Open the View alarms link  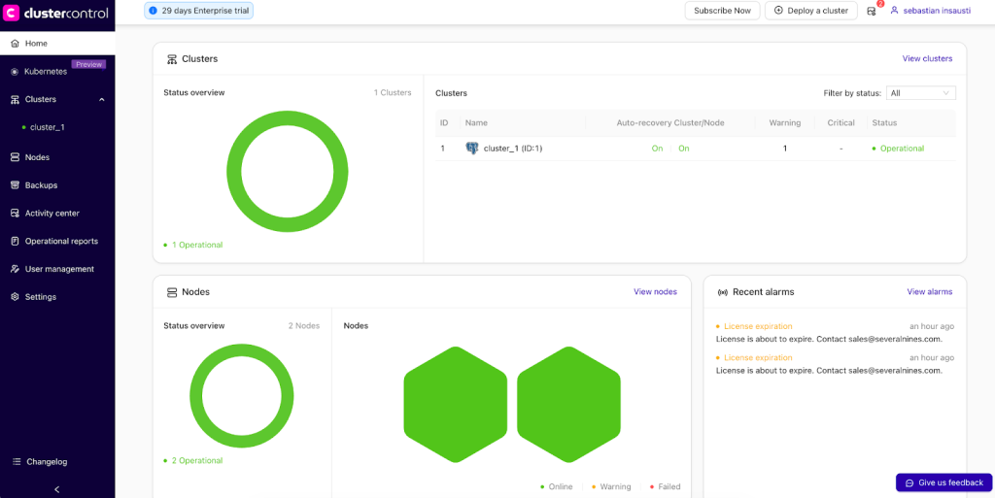(x=929, y=292)
